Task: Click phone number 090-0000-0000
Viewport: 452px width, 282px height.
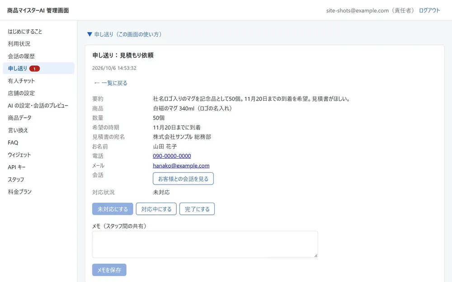Action: (172, 156)
